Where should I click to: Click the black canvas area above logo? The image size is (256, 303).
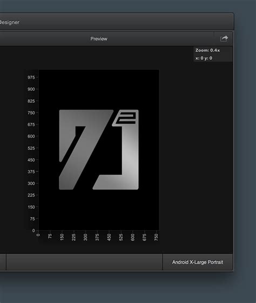coord(99,89)
